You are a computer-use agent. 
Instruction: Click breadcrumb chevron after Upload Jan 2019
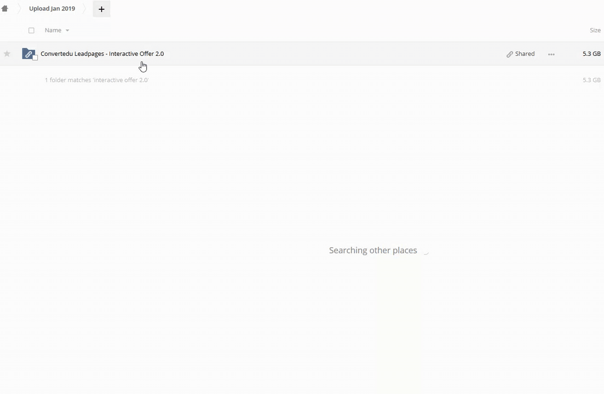pyautogui.click(x=84, y=8)
